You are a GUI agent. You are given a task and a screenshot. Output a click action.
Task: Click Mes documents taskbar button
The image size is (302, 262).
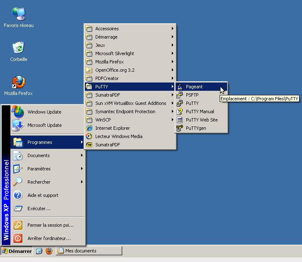pyautogui.click(x=89, y=251)
